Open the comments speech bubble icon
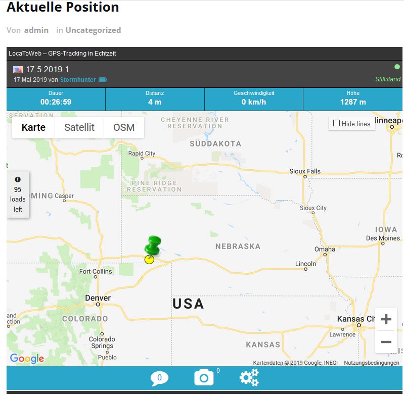404x395 pixels. (159, 378)
